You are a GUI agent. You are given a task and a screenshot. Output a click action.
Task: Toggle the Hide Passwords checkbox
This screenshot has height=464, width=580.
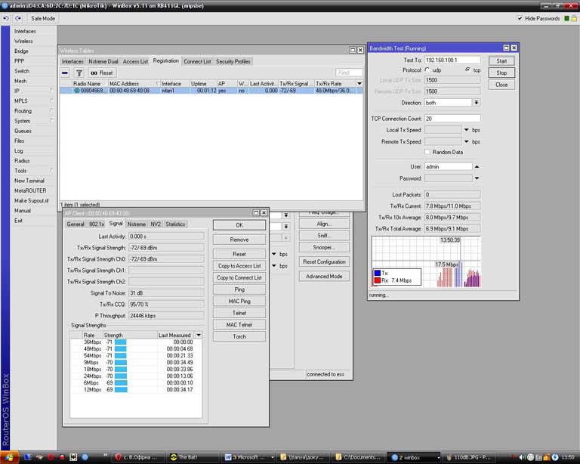[x=520, y=18]
